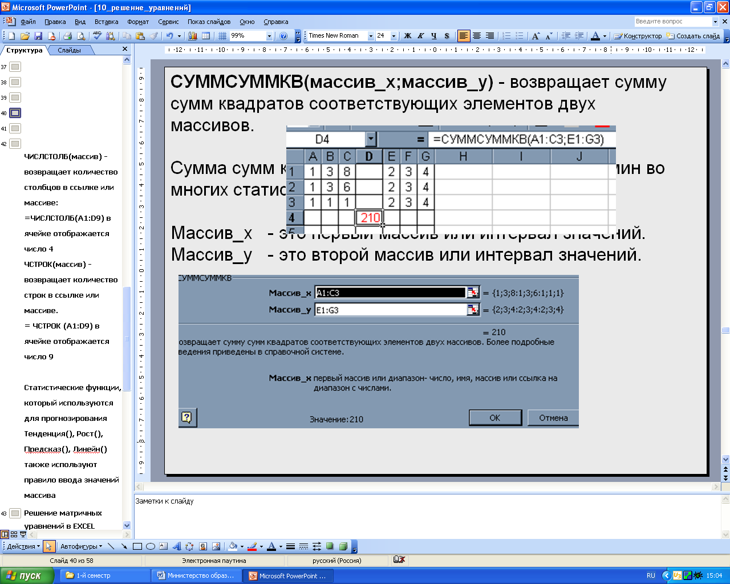Switch to the Министерство образ... taskbar window
Viewport: 730px width, 584px height.
[197, 575]
